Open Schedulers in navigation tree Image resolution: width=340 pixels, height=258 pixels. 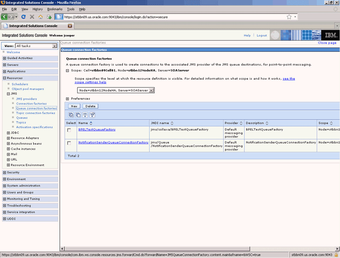coord(20,84)
